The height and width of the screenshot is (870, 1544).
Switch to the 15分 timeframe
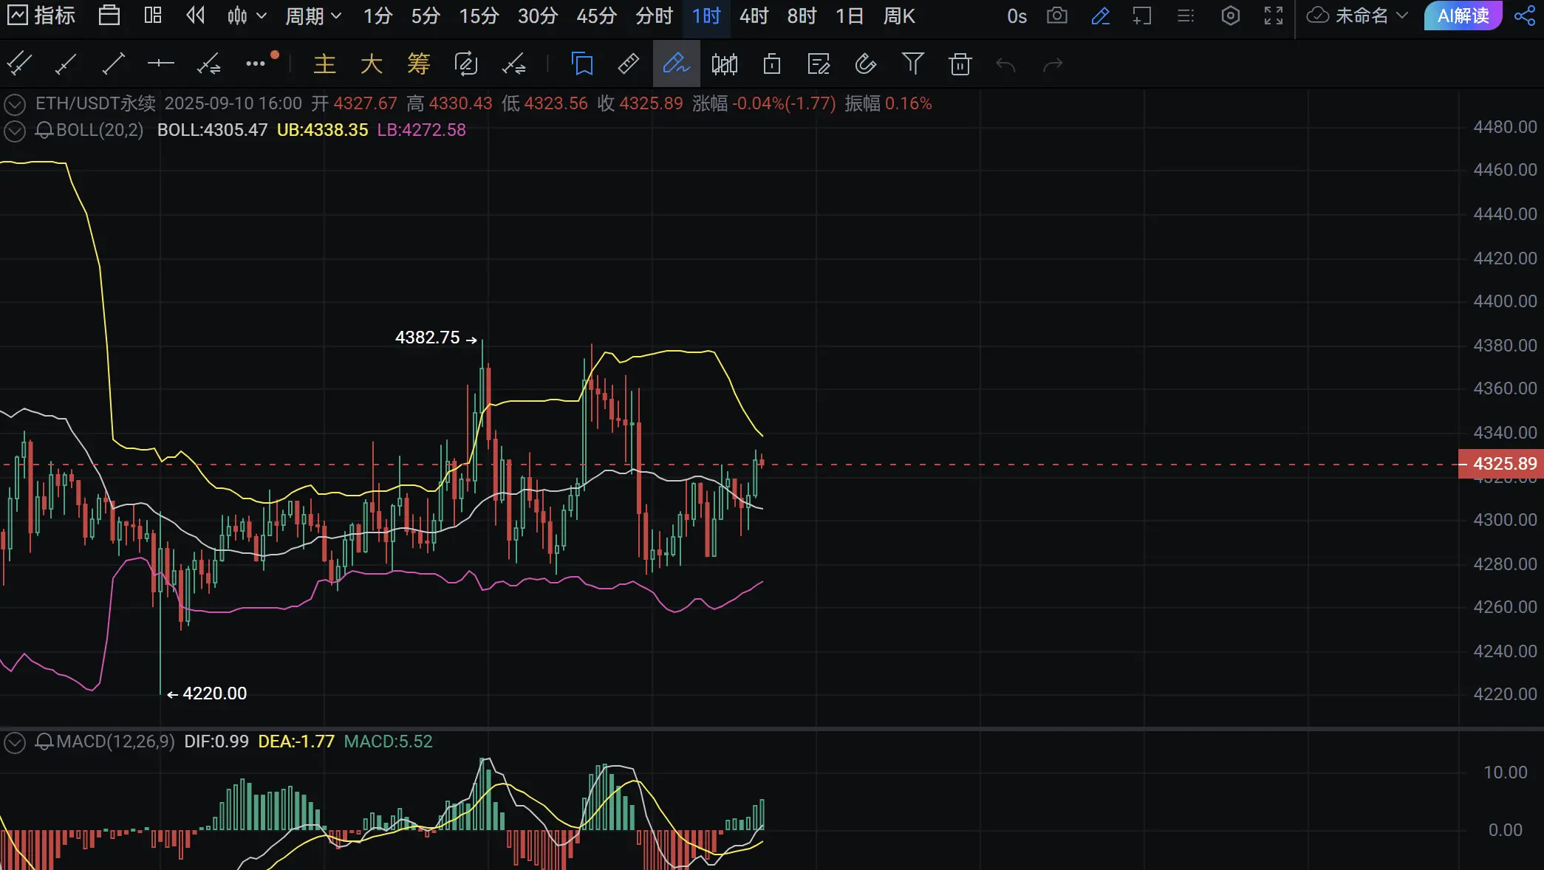479,16
